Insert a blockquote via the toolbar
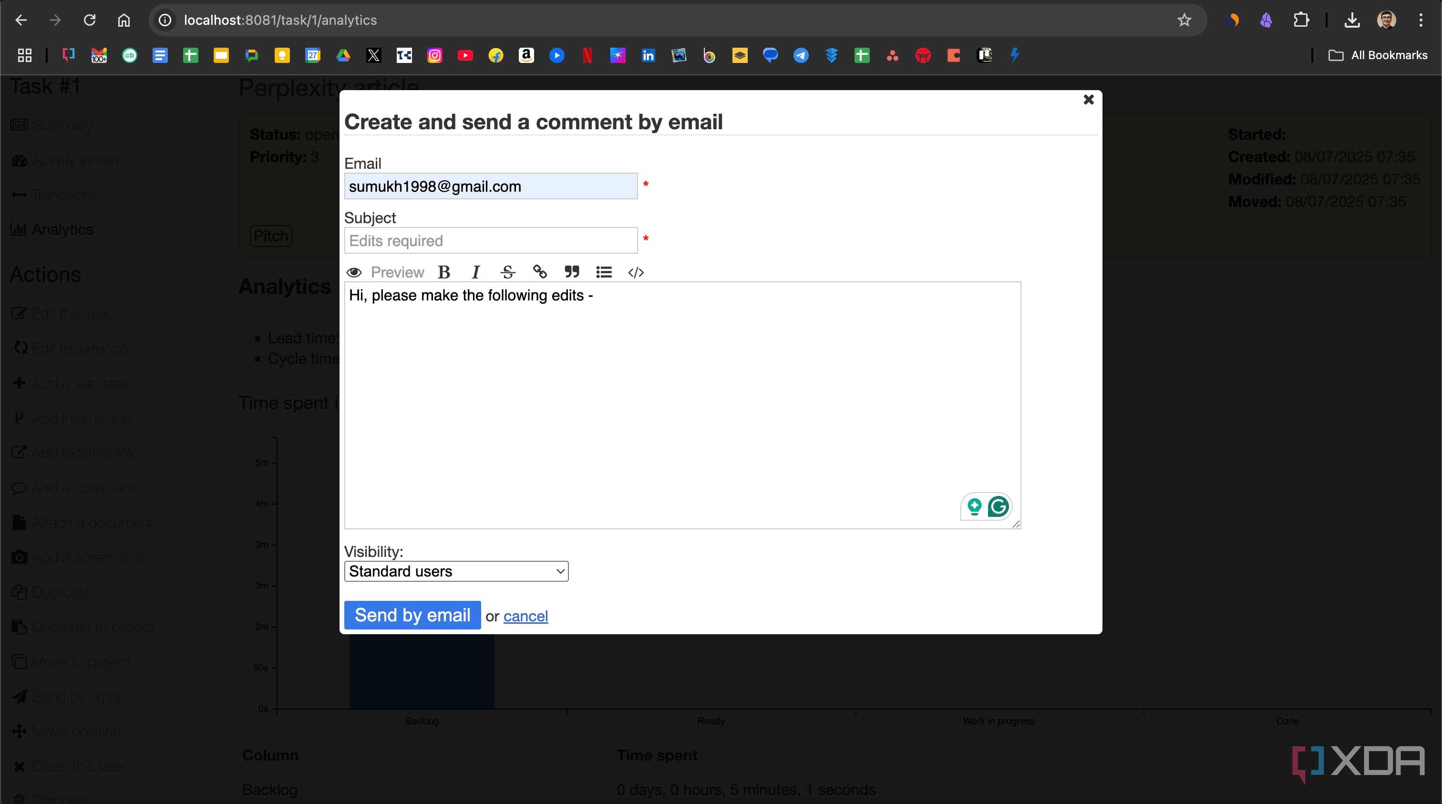The image size is (1442, 804). (x=572, y=272)
